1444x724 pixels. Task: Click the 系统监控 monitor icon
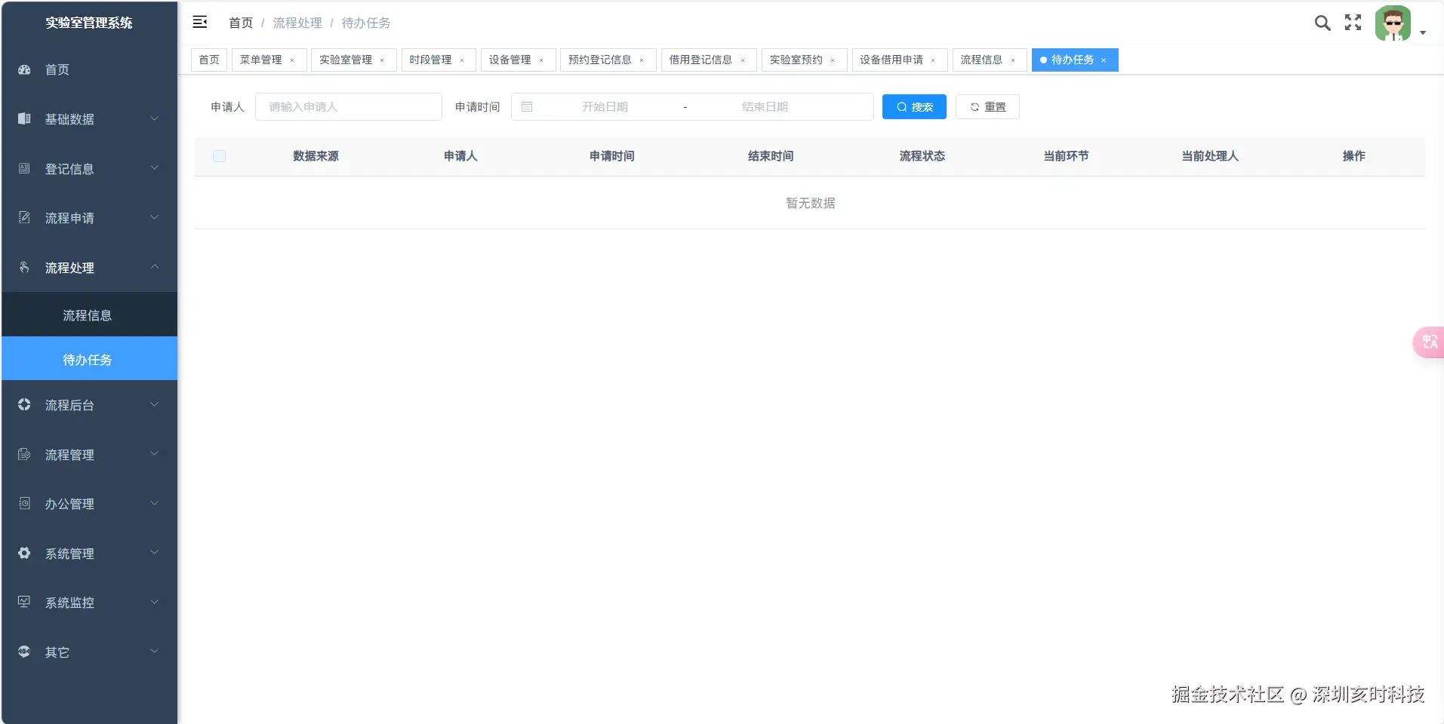point(24,602)
